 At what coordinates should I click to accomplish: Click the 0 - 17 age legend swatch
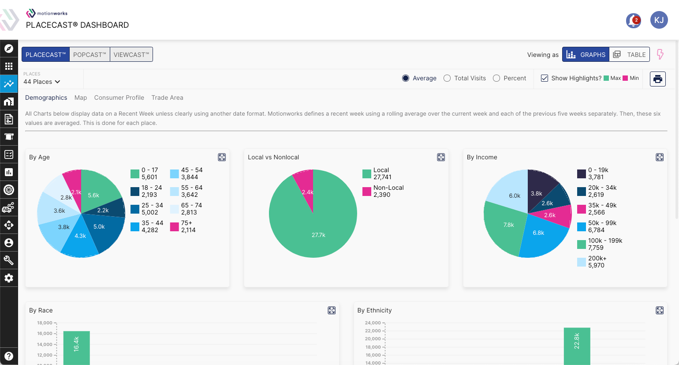click(x=135, y=174)
